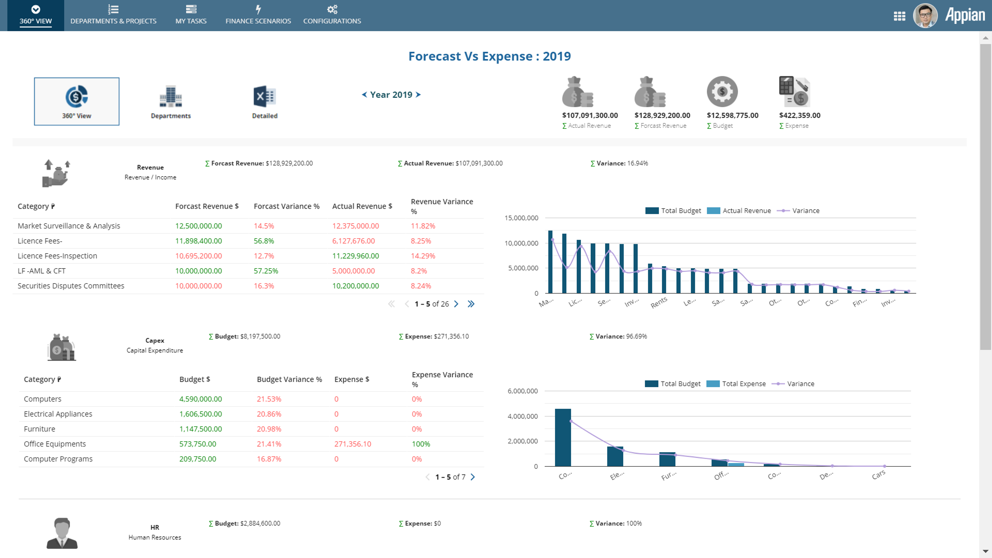
Task: Click the Budget gear coin icon
Action: pyautogui.click(x=722, y=92)
